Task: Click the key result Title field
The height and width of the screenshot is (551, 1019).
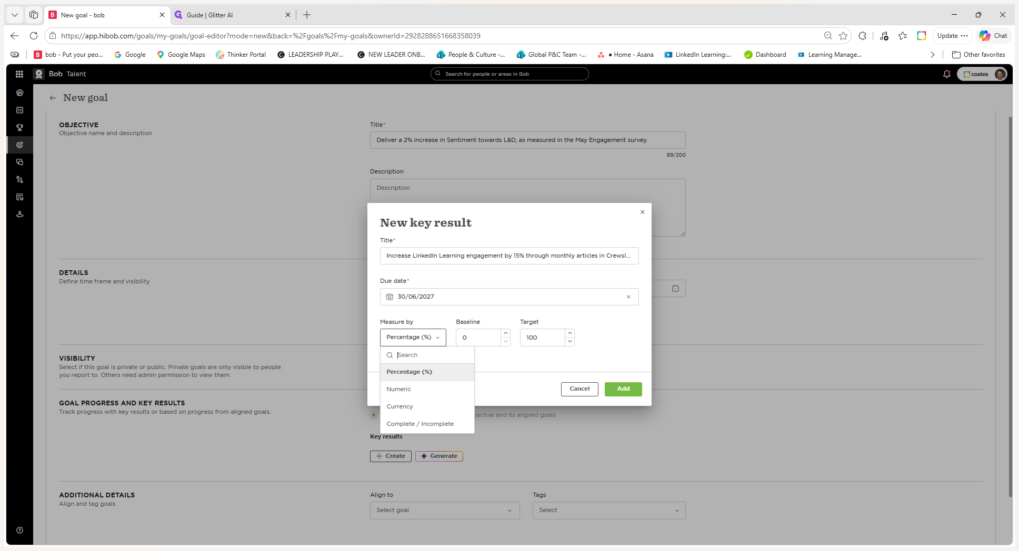Action: [x=509, y=256]
